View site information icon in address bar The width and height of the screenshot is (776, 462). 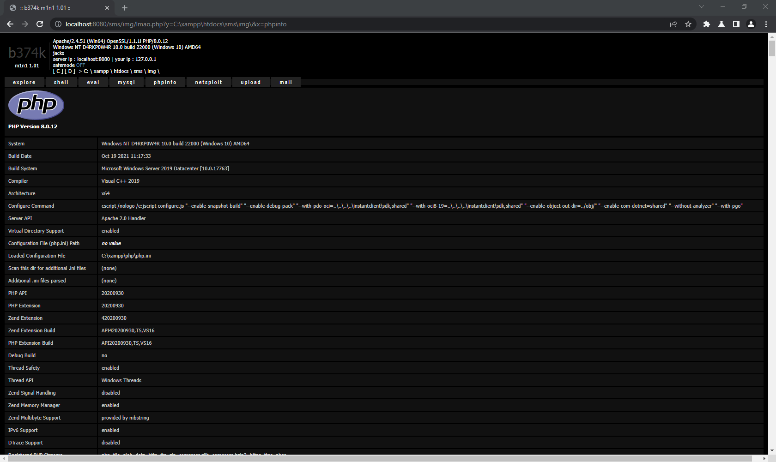point(58,24)
